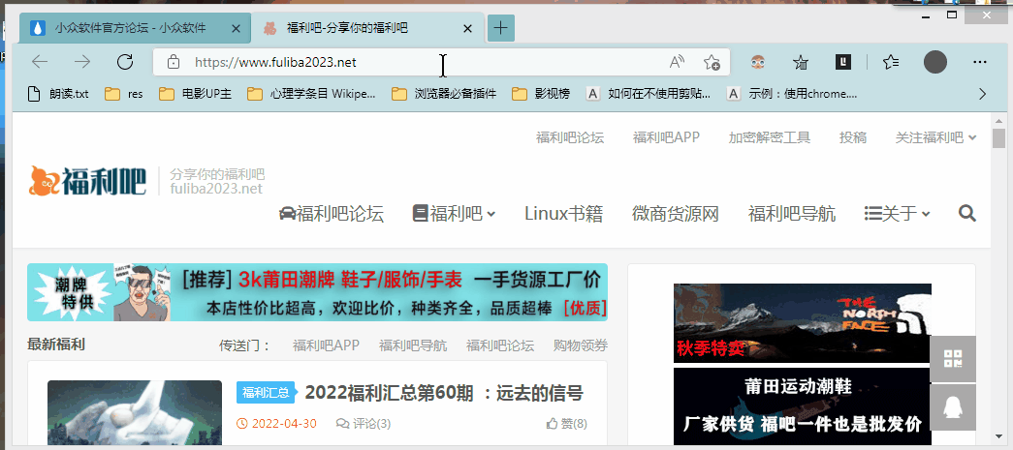Click the North Face 秋季特卖 ad
Screen dimensions: 1013x450
click(803, 322)
